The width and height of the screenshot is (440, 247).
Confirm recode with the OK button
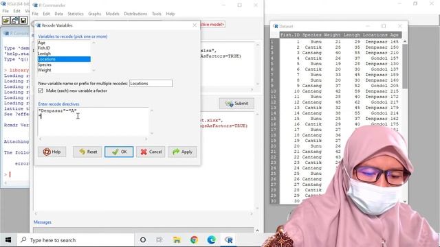[x=119, y=152]
